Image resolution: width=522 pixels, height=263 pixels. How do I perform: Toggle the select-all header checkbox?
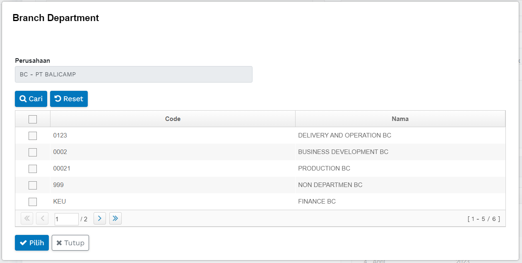tap(33, 119)
